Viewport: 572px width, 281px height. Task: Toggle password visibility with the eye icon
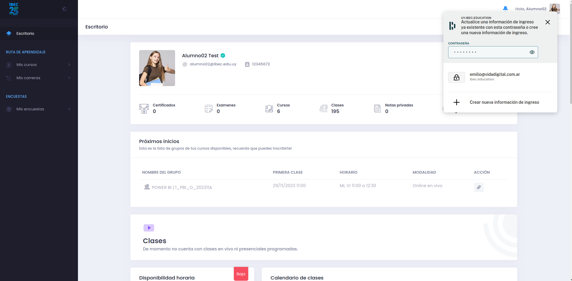[x=532, y=52]
